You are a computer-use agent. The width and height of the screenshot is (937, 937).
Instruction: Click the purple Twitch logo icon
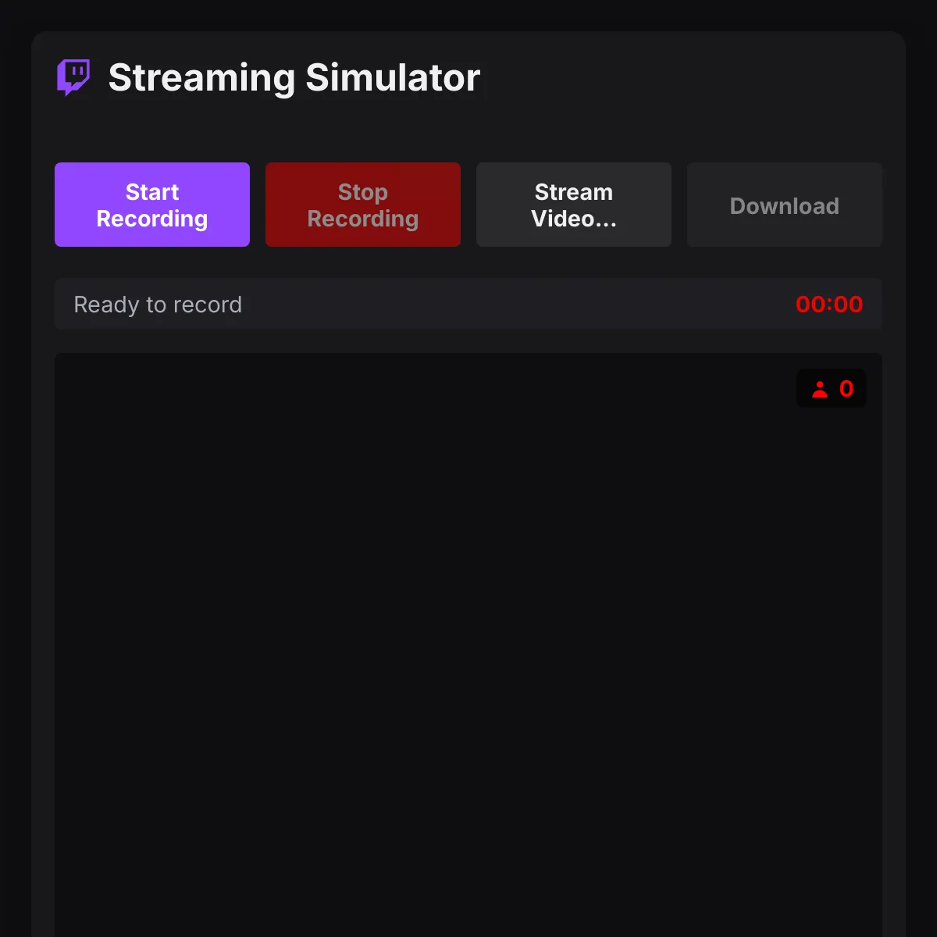tap(73, 77)
